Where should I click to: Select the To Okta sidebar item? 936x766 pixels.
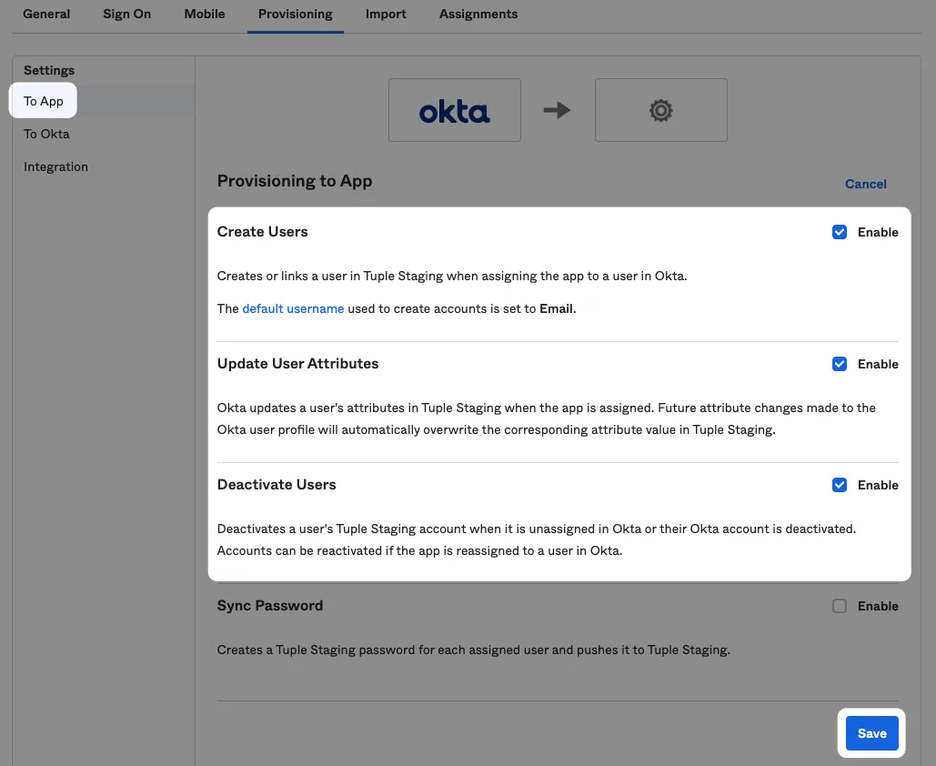click(x=45, y=134)
